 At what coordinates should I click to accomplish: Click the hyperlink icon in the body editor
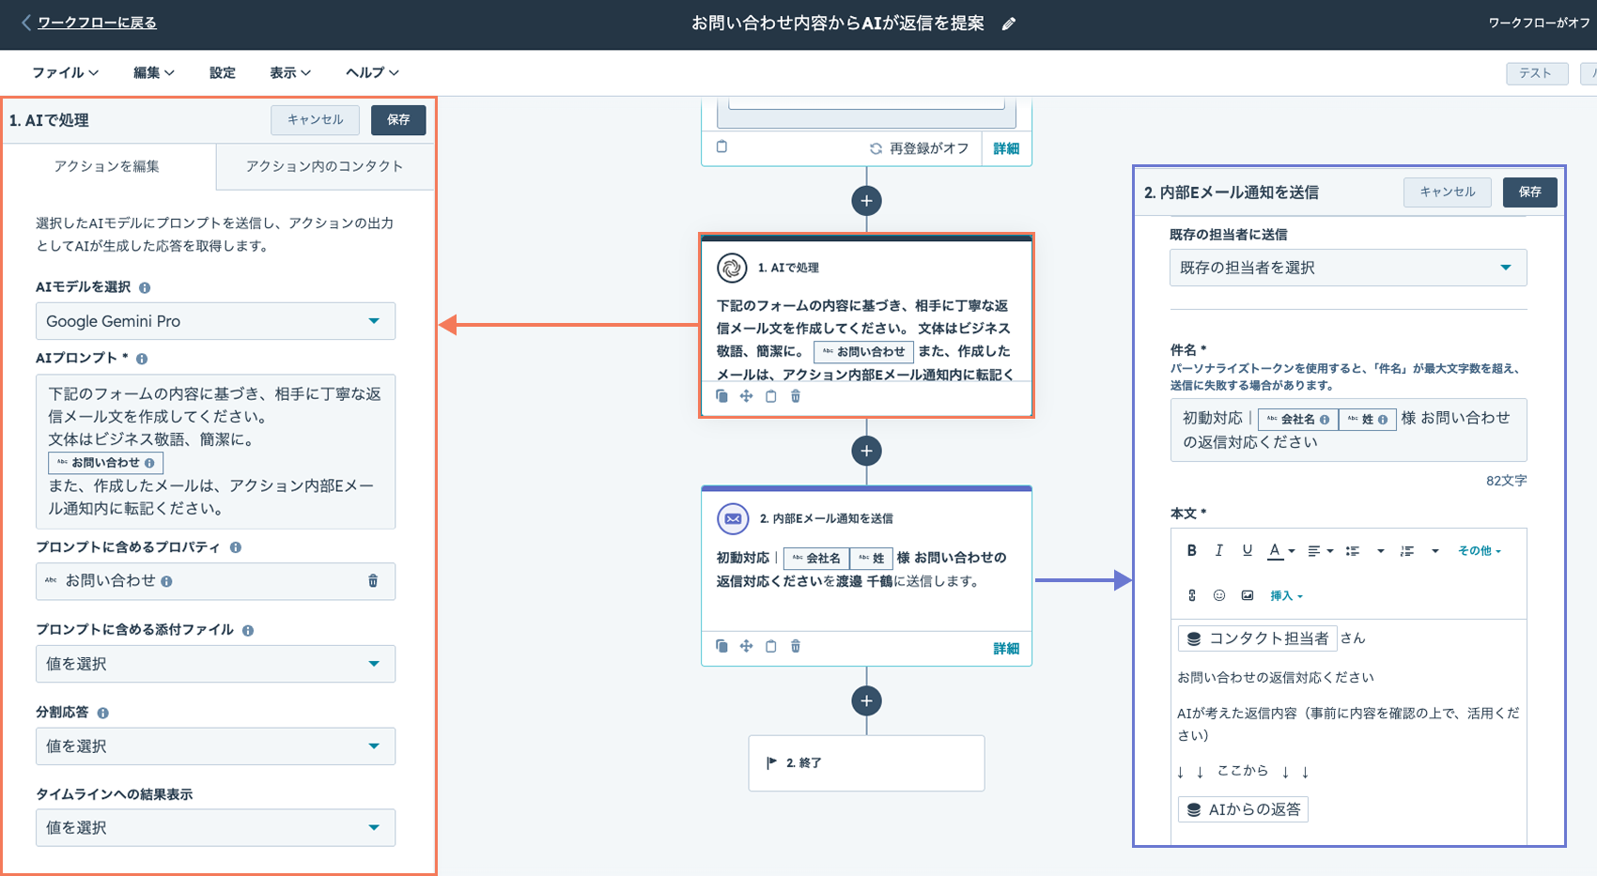coord(1192,595)
